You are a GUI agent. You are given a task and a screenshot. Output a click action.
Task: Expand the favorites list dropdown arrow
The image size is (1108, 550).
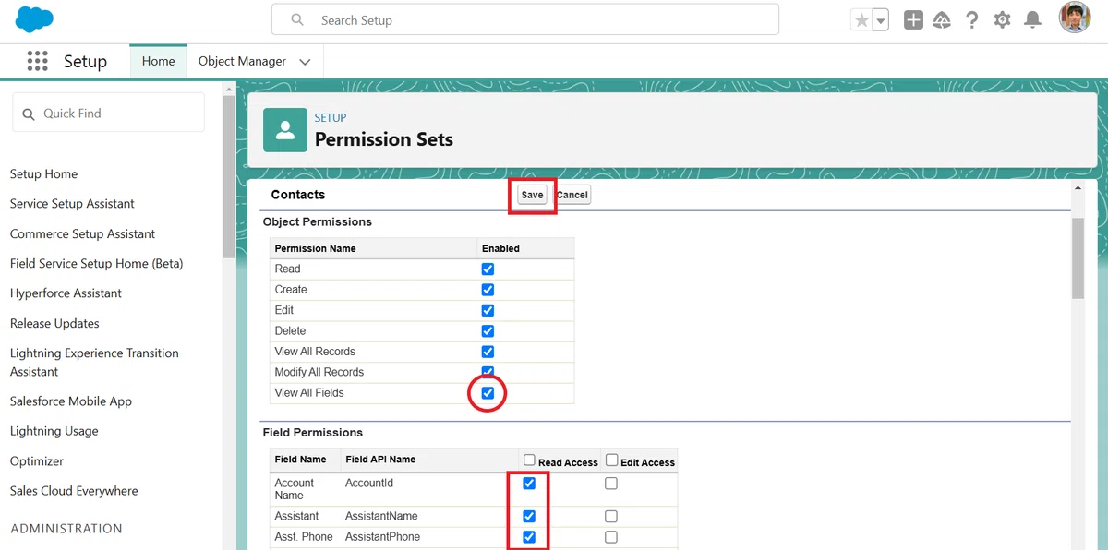tap(881, 20)
